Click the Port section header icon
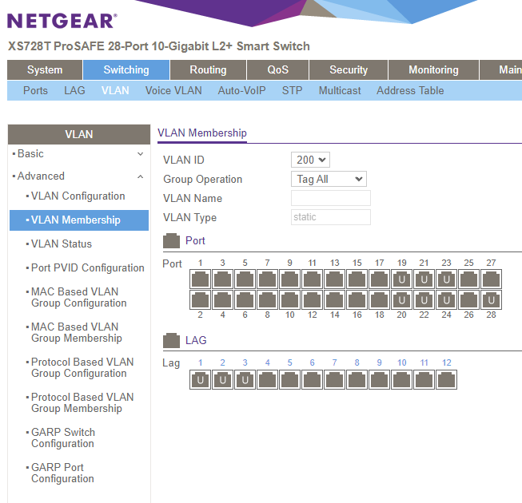The width and height of the screenshot is (522, 503). click(x=171, y=240)
